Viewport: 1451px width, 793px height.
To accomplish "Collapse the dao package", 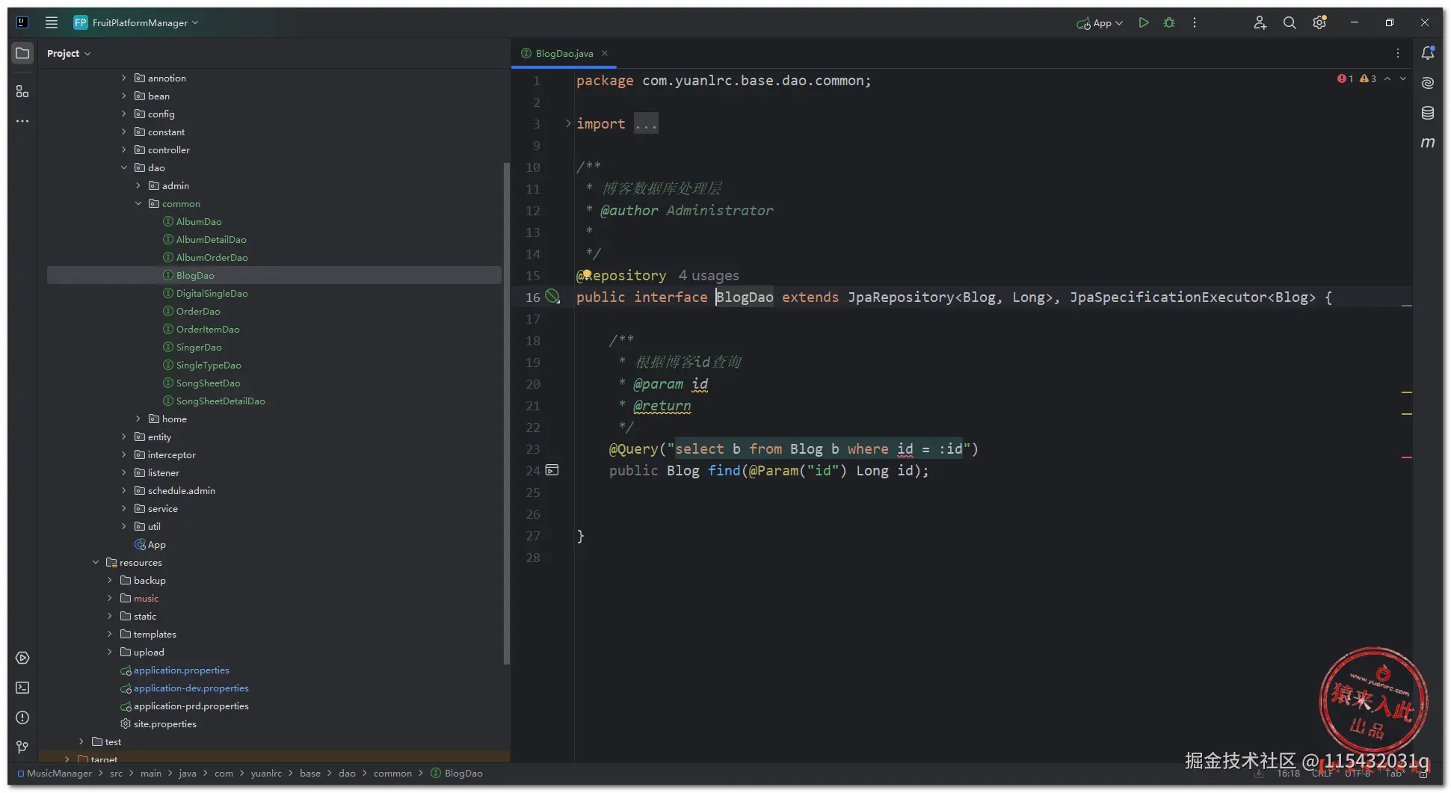I will click(x=124, y=167).
